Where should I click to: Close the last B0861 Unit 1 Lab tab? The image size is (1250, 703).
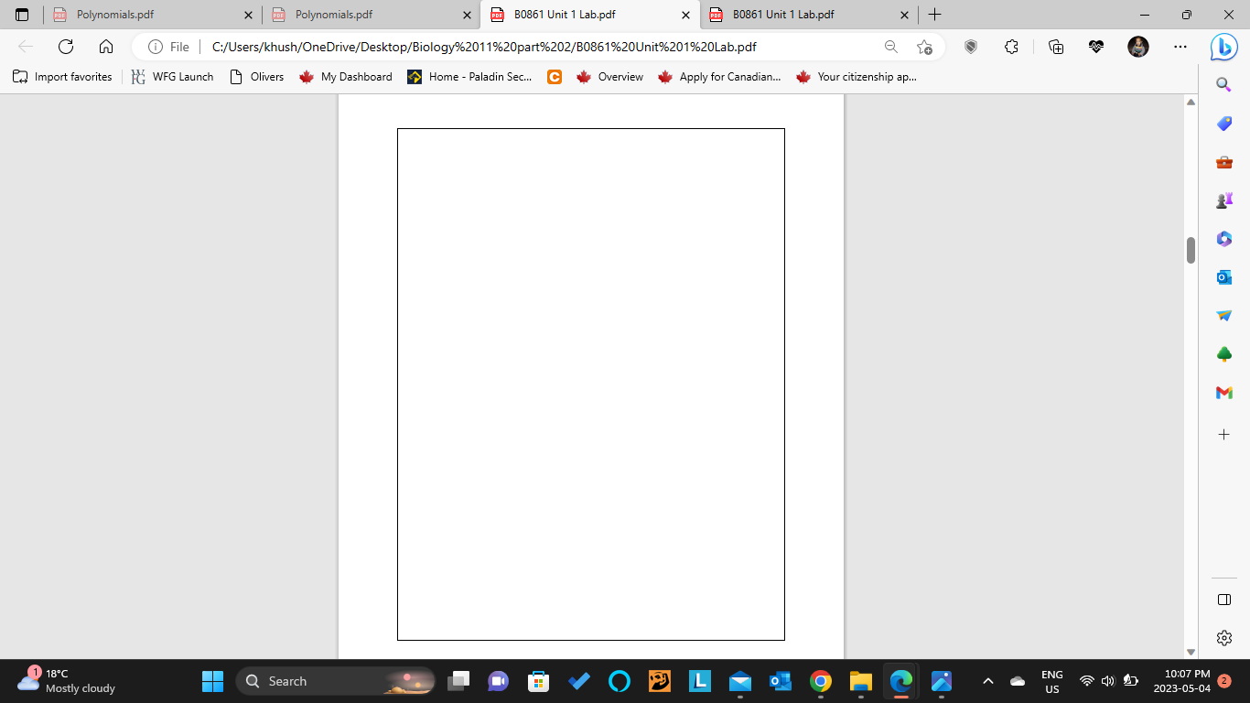pyautogui.click(x=904, y=15)
